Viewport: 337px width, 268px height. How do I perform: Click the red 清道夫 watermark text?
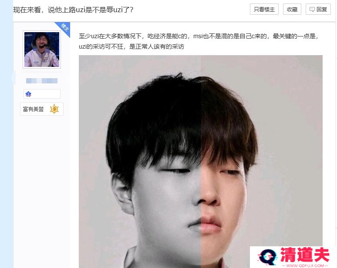[x=305, y=255]
